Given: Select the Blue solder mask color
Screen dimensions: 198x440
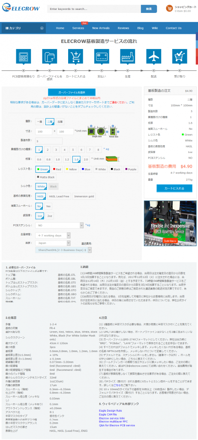Looking at the screenshot, I should coord(87,169).
